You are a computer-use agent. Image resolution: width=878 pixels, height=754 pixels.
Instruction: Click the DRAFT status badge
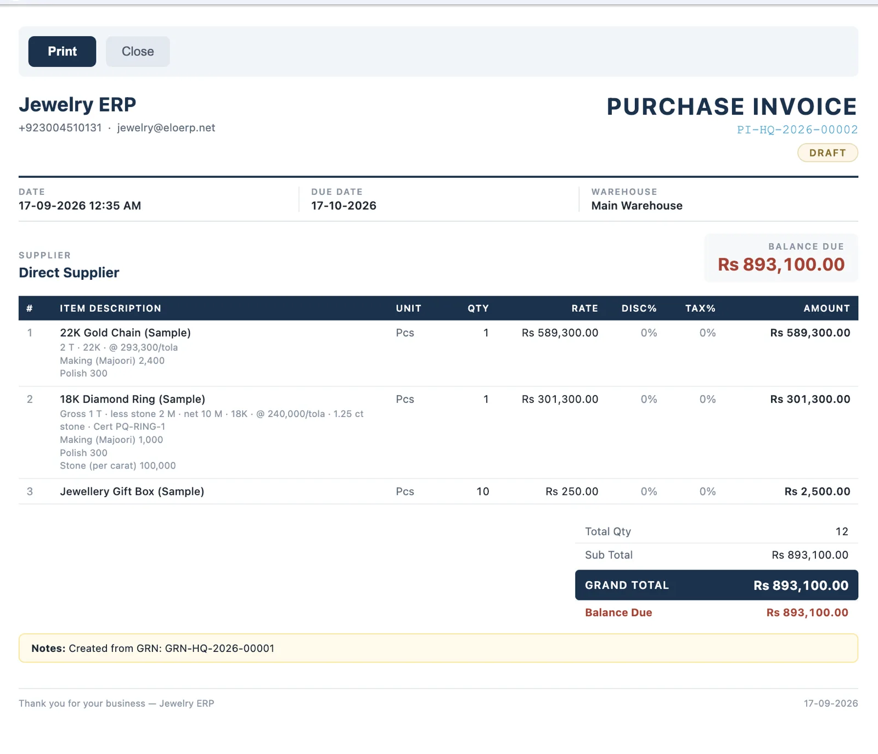pyautogui.click(x=828, y=153)
